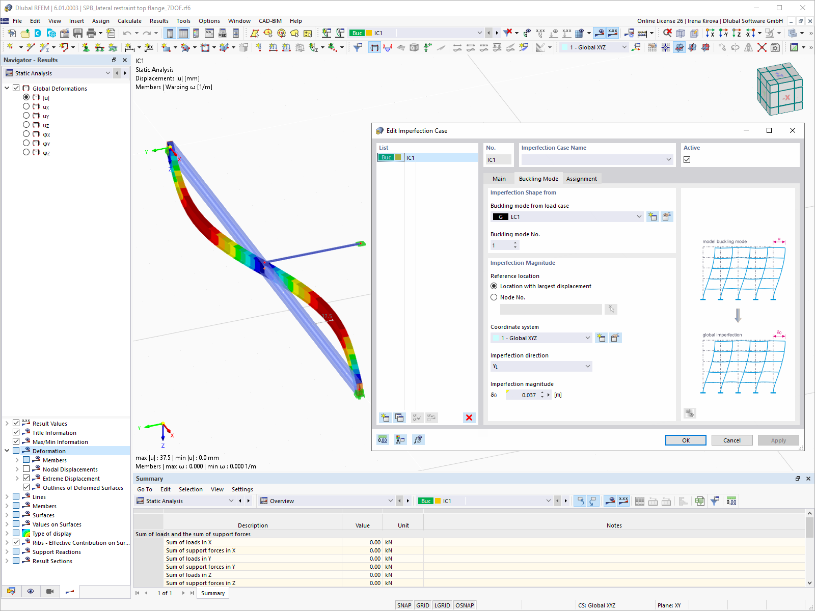The height and width of the screenshot is (611, 815).
Task: Toggle Active checkbox in imperfection dialog
Action: (687, 160)
